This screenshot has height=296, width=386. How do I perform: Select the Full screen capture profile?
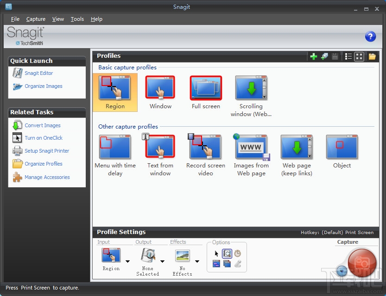pos(206,92)
